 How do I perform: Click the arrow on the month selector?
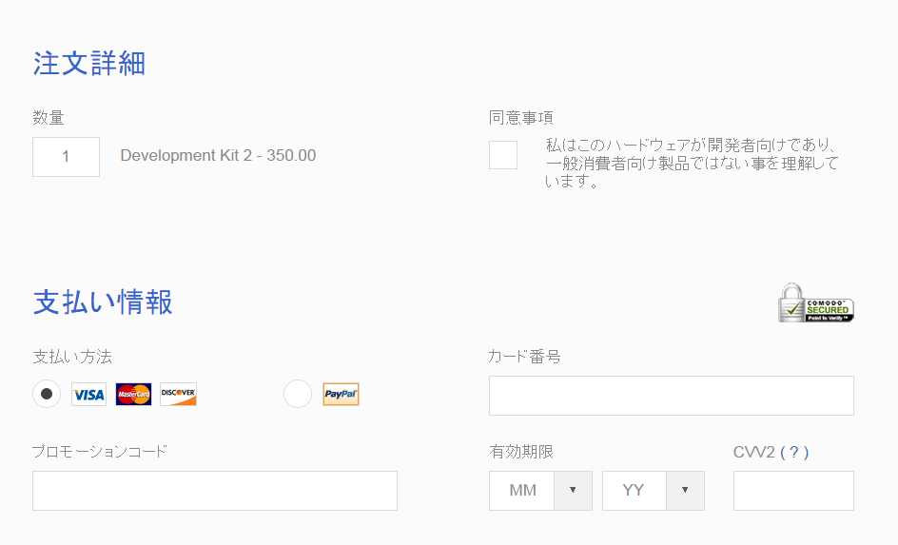click(x=573, y=491)
